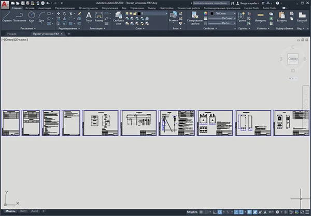Expand the Редактирование panel
This screenshot has height=216, width=311.
coord(69,28)
